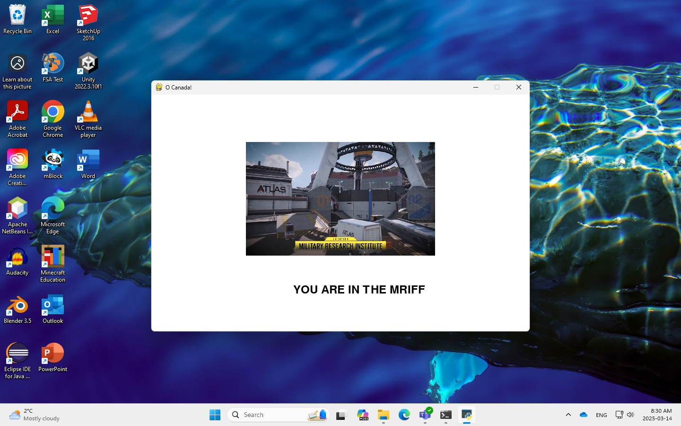Viewport: 681px width, 426px height.
Task: Open Microsoft Teams taskbar icon
Action: pos(425,415)
